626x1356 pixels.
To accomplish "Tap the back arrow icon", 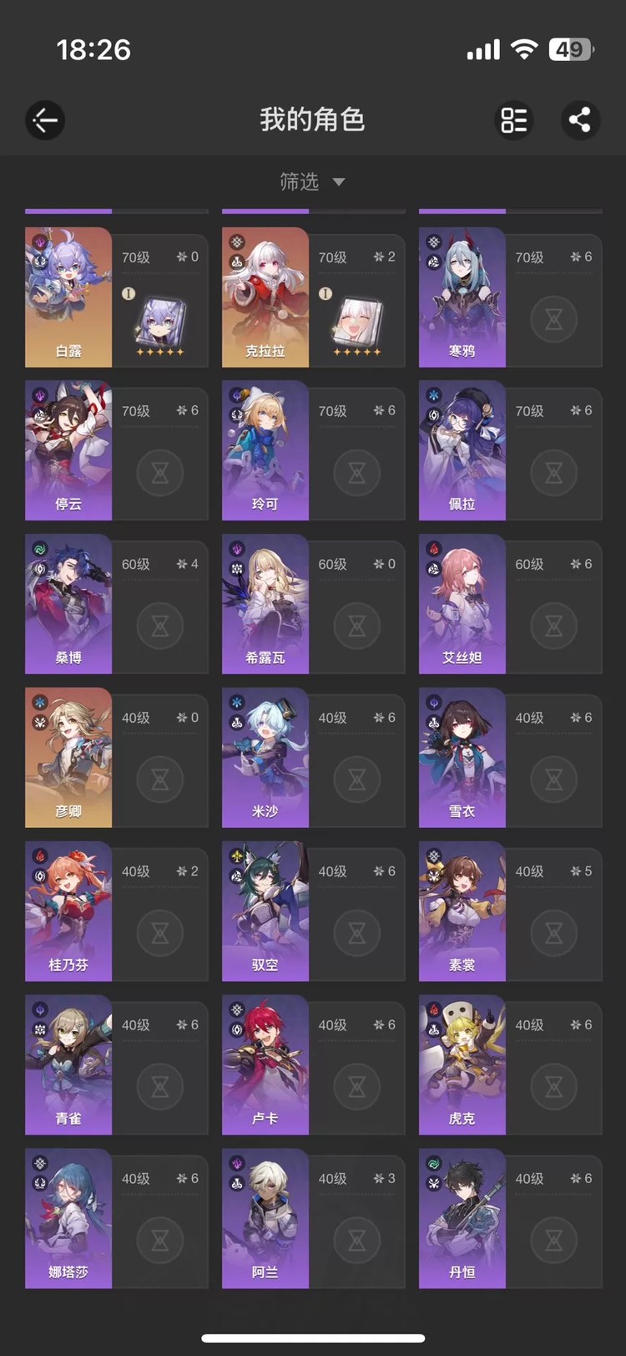I will click(x=45, y=120).
